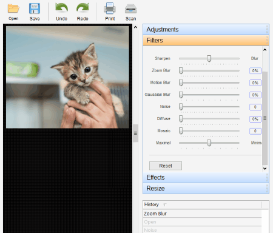Click the image canvas scrollbar thumb

point(136,133)
